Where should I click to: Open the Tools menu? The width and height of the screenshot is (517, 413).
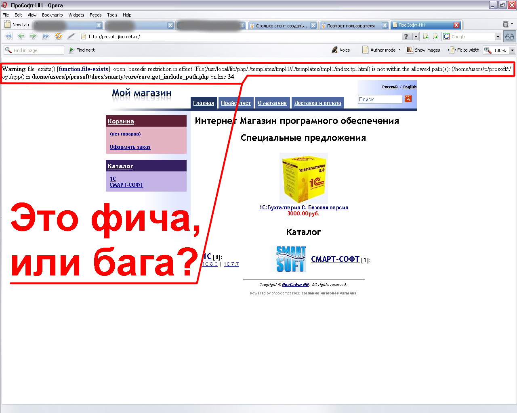(x=112, y=15)
